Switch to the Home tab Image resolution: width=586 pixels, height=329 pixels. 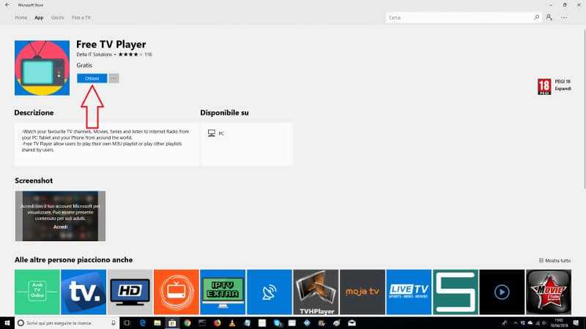[21, 18]
